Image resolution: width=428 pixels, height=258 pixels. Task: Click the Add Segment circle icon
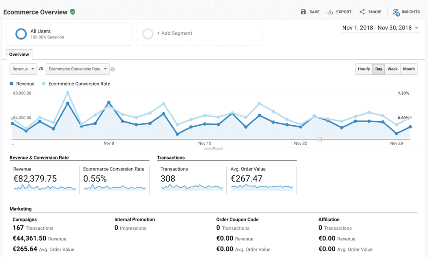(148, 34)
